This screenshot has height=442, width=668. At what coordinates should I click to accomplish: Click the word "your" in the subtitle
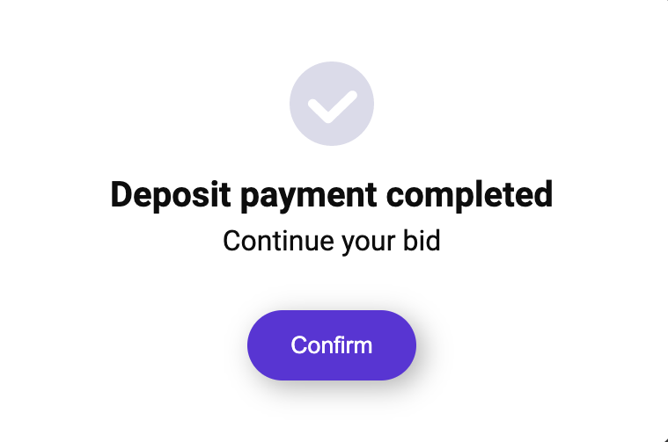368,242
